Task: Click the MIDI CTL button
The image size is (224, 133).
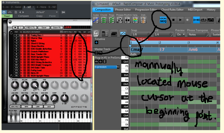Action: pos(31,27)
